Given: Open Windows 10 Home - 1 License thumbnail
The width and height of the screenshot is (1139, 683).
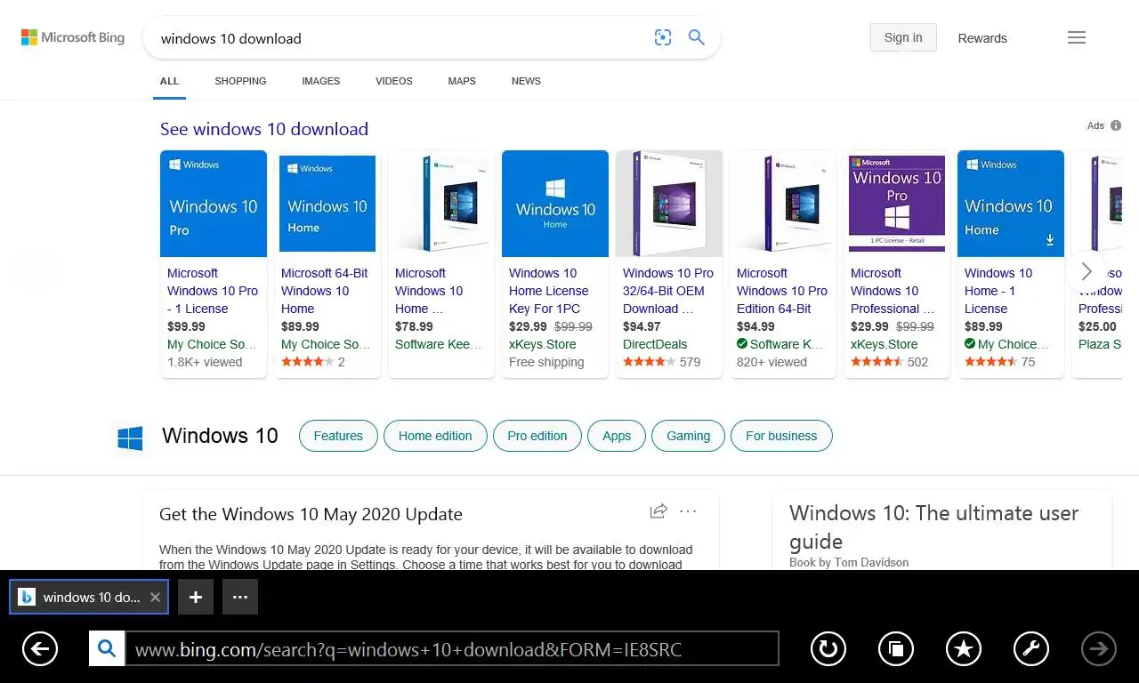Looking at the screenshot, I should point(1011,204).
